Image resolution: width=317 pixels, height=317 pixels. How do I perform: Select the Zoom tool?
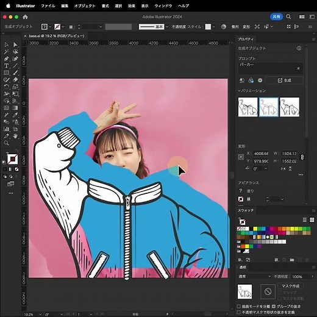(6, 143)
